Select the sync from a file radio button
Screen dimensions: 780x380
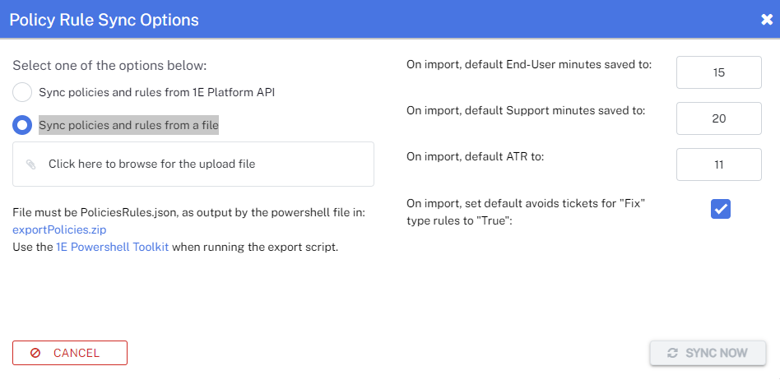(x=23, y=125)
